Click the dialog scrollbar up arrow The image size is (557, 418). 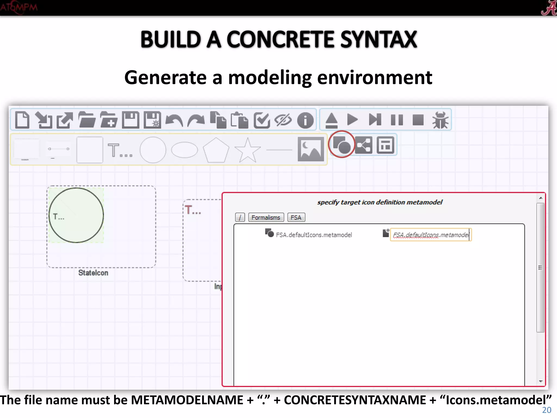541,198
